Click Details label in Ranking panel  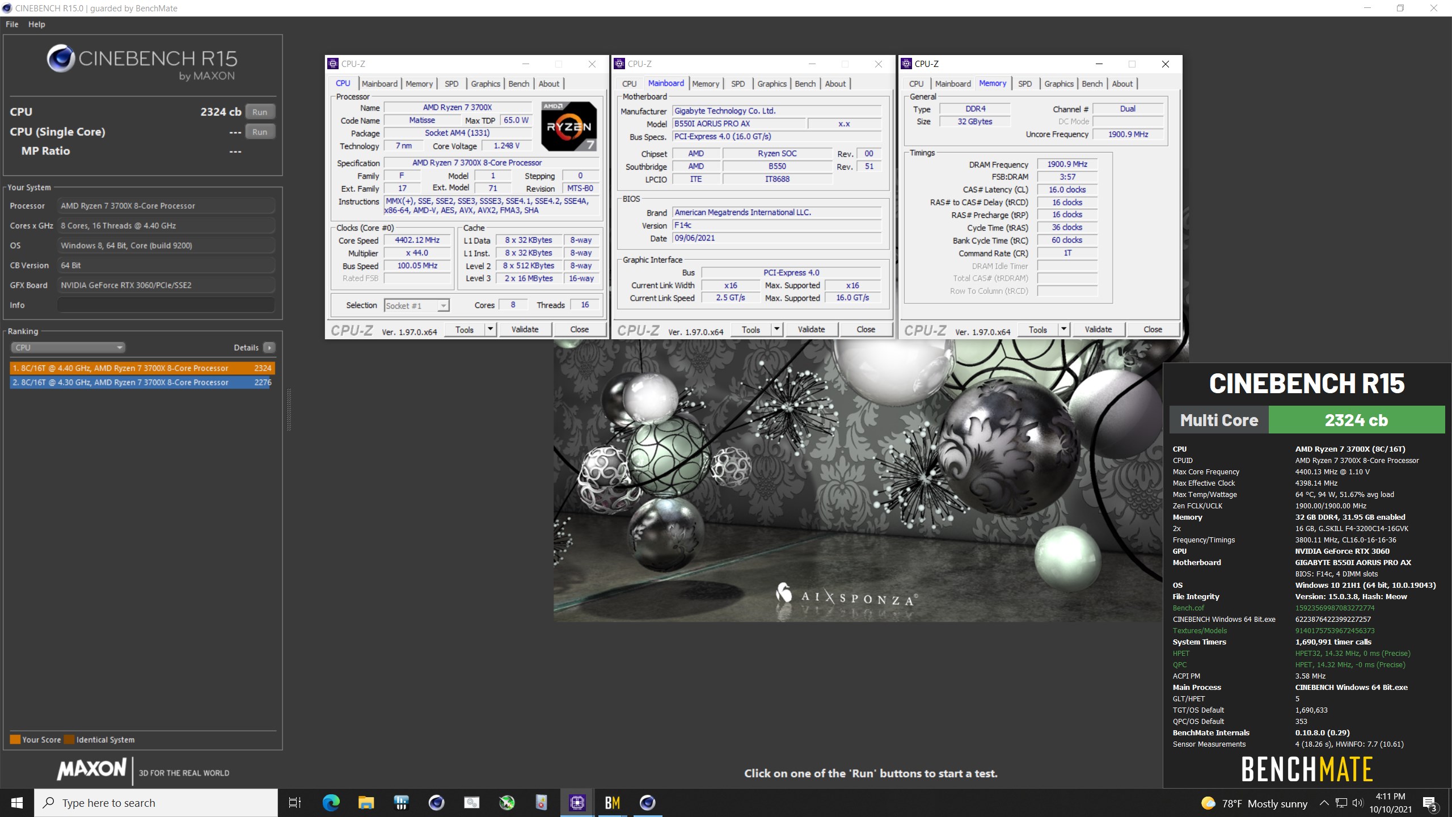coord(246,347)
